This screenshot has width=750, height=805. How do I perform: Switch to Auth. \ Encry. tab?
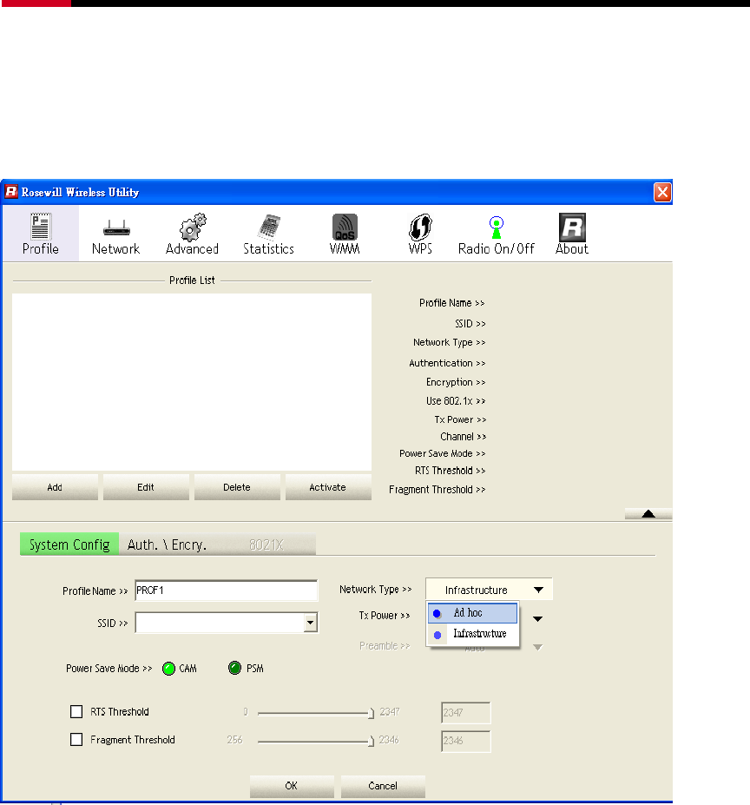click(167, 544)
